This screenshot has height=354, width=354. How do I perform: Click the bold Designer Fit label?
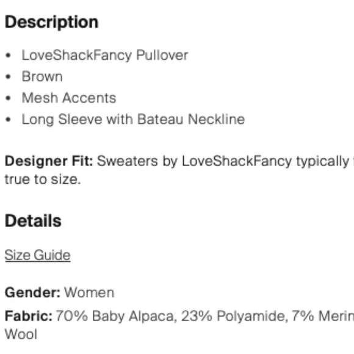(x=49, y=161)
